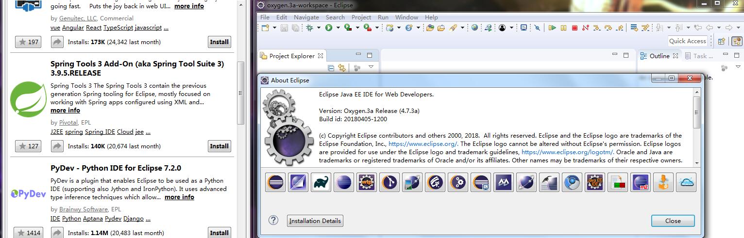The height and width of the screenshot is (238, 744).
Task: Install PyDev Python IDE
Action: tap(219, 233)
